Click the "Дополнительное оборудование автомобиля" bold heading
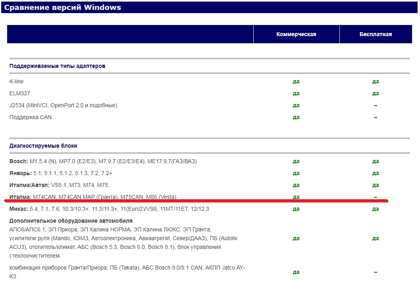The image size is (420, 285). tap(71, 221)
